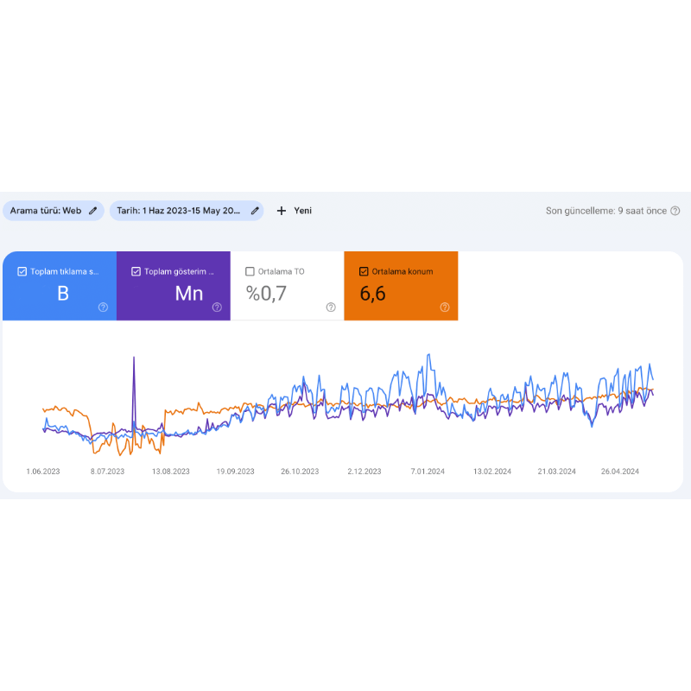Image resolution: width=691 pixels, height=691 pixels.
Task: Uncheck the Toplam tıklama checkbox
Action: (22, 271)
